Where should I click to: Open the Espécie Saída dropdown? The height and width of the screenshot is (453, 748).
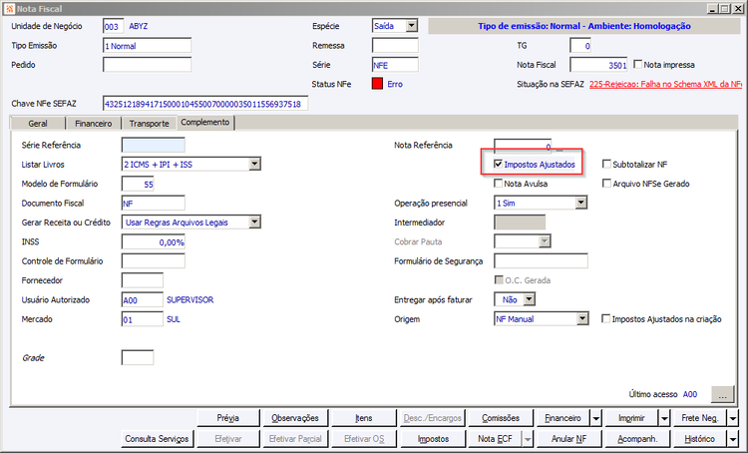click(x=412, y=26)
